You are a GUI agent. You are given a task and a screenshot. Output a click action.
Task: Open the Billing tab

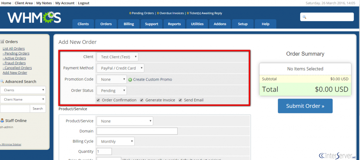129,24
